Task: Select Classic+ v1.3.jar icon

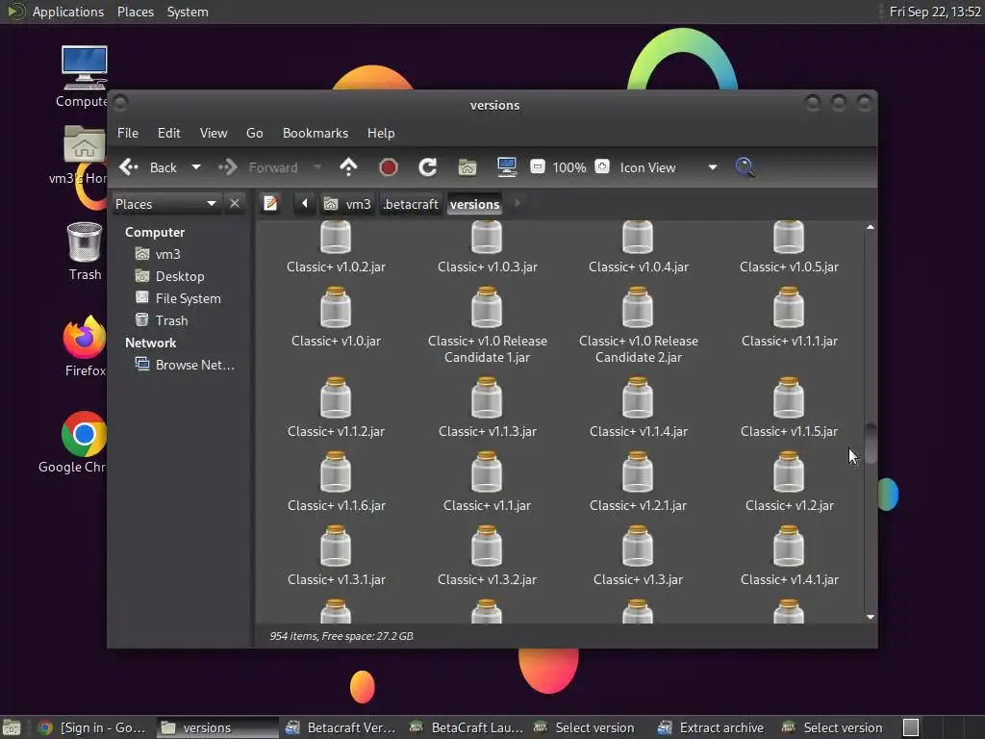Action: (x=638, y=547)
